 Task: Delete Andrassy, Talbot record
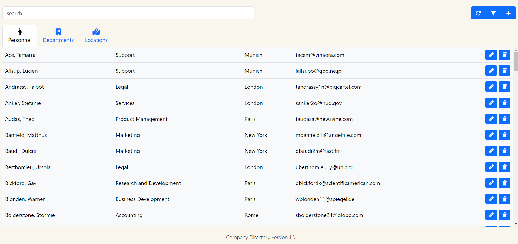click(504, 87)
